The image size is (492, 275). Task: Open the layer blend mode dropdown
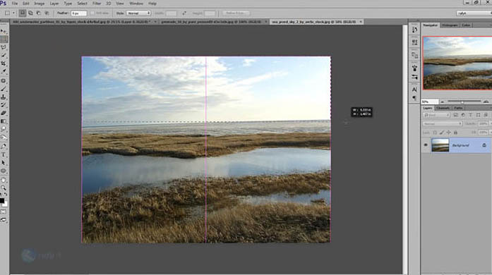tap(443, 124)
